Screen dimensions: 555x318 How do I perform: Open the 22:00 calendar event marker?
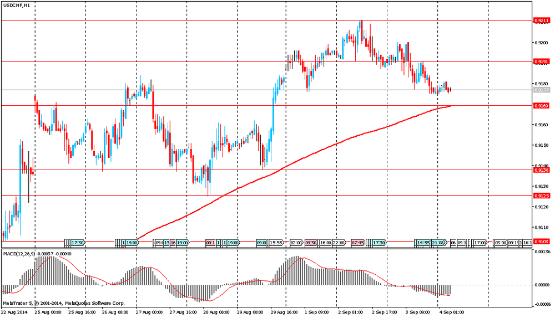coord(339,243)
